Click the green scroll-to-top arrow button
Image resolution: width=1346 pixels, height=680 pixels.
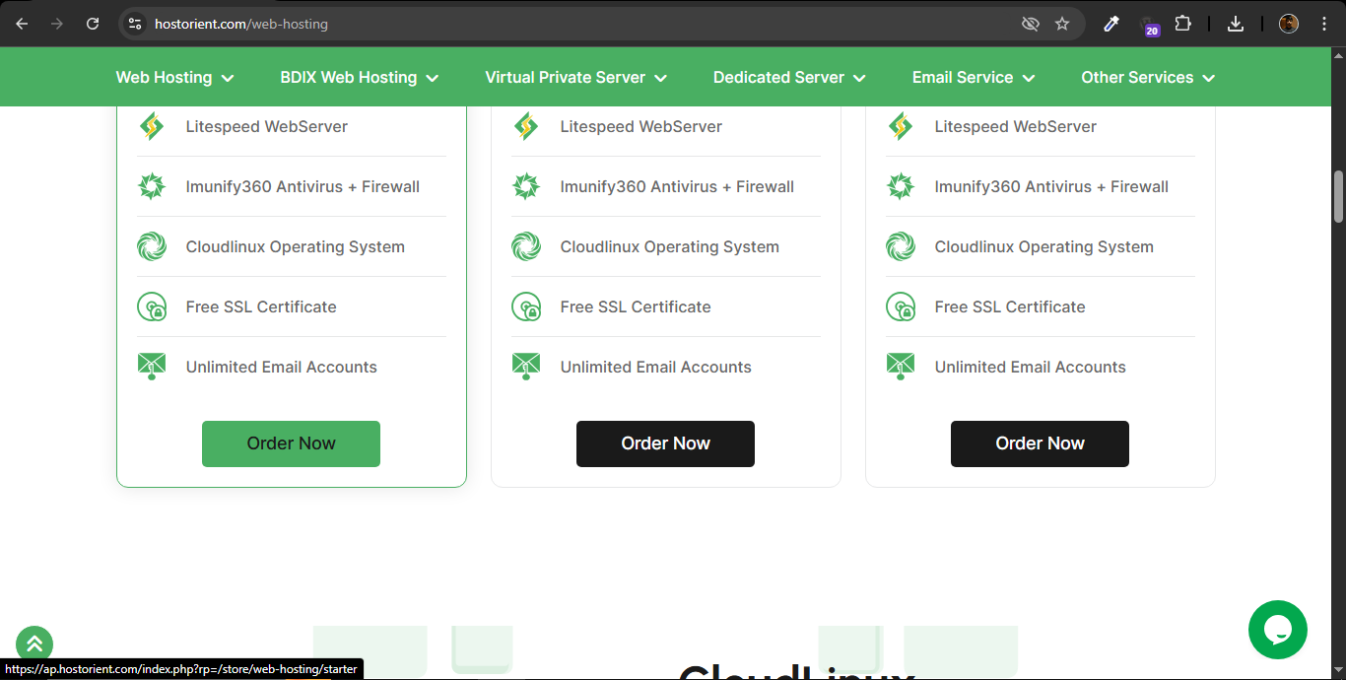pos(34,645)
